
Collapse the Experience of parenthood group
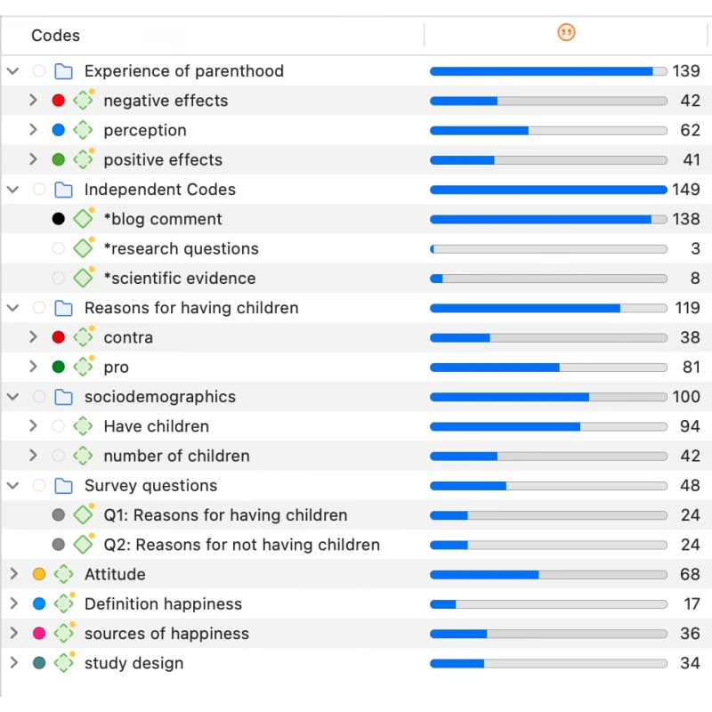click(13, 71)
